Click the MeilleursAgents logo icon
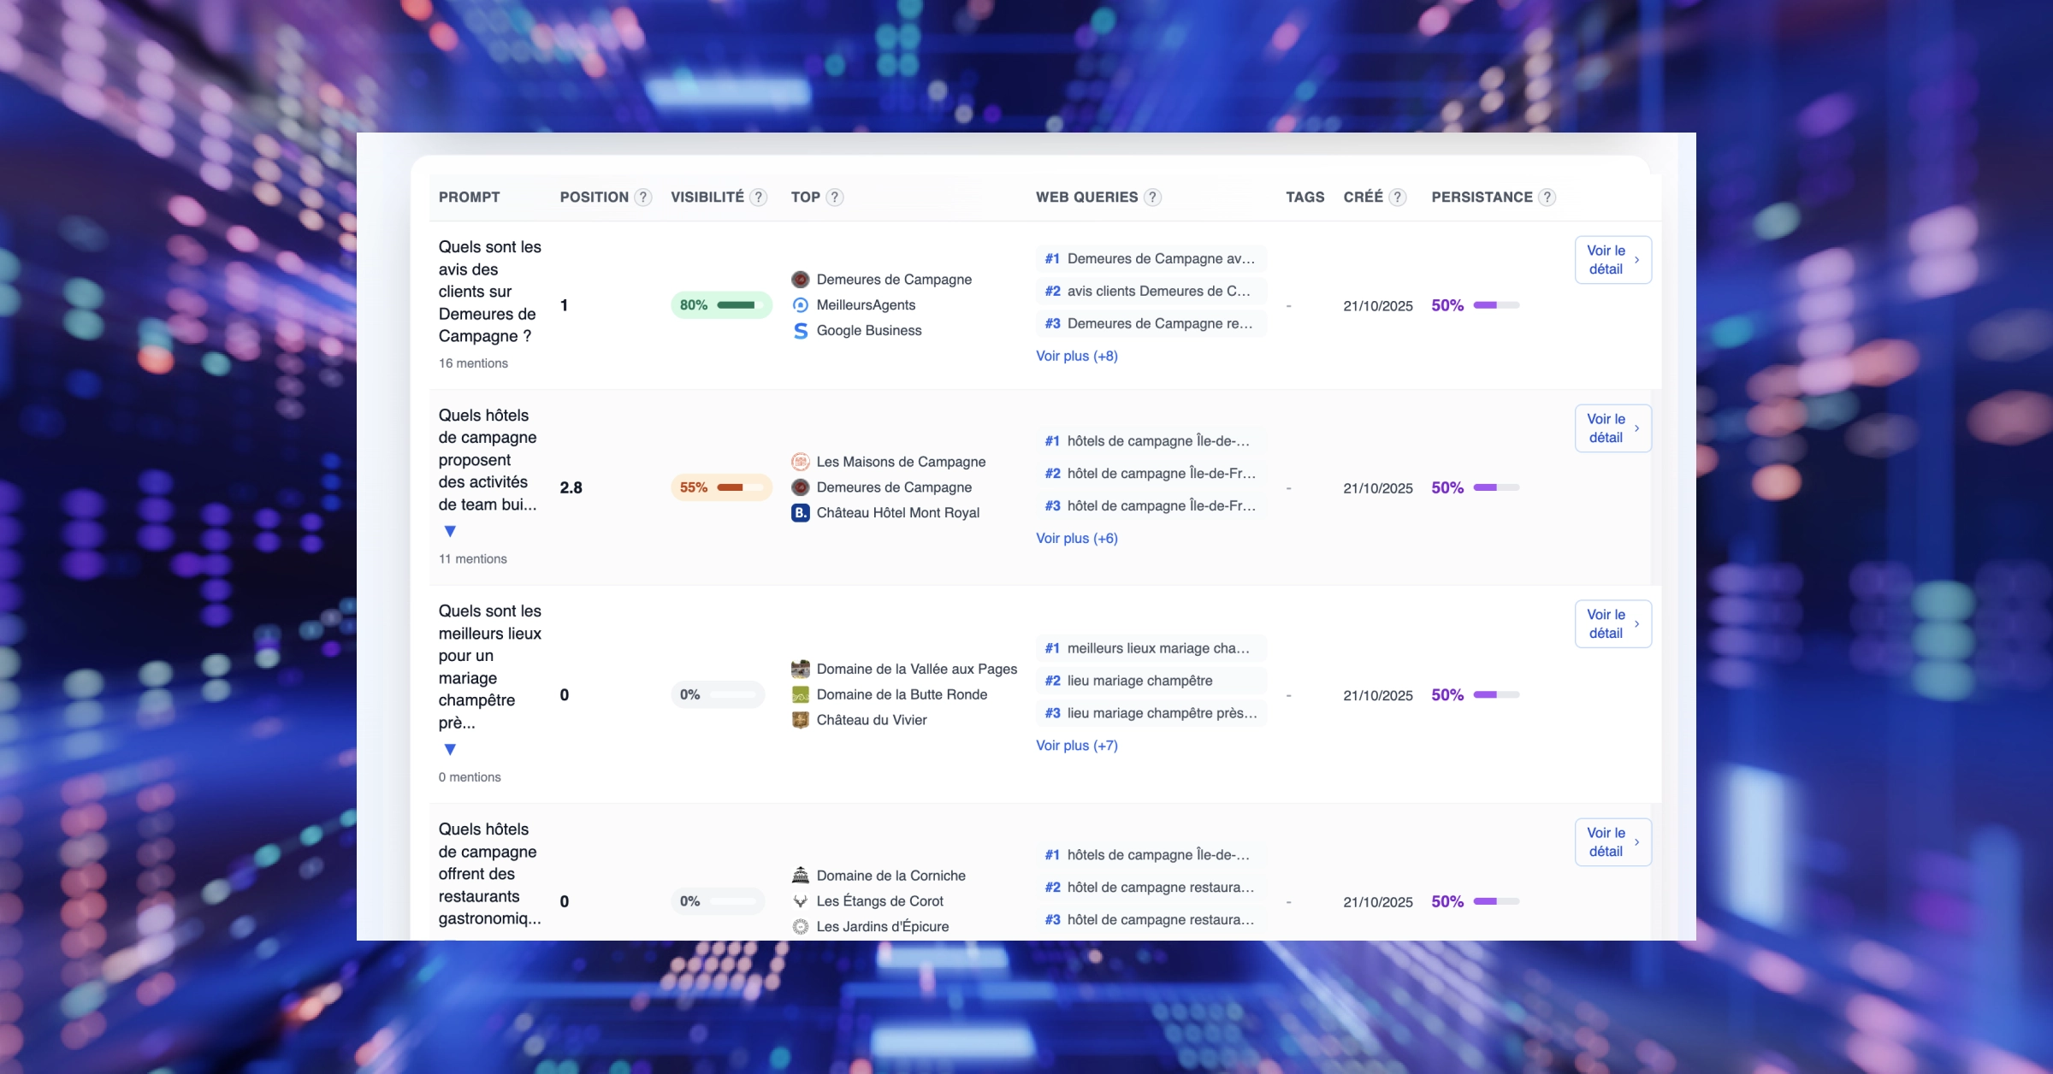Image resolution: width=2053 pixels, height=1074 pixels. (x=801, y=305)
